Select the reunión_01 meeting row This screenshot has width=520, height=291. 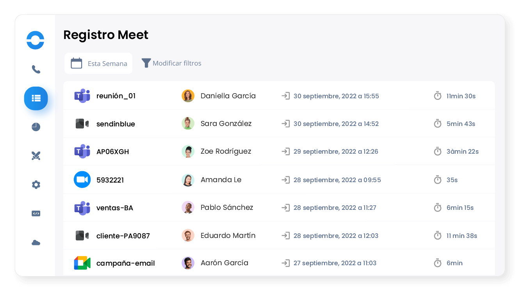116,96
